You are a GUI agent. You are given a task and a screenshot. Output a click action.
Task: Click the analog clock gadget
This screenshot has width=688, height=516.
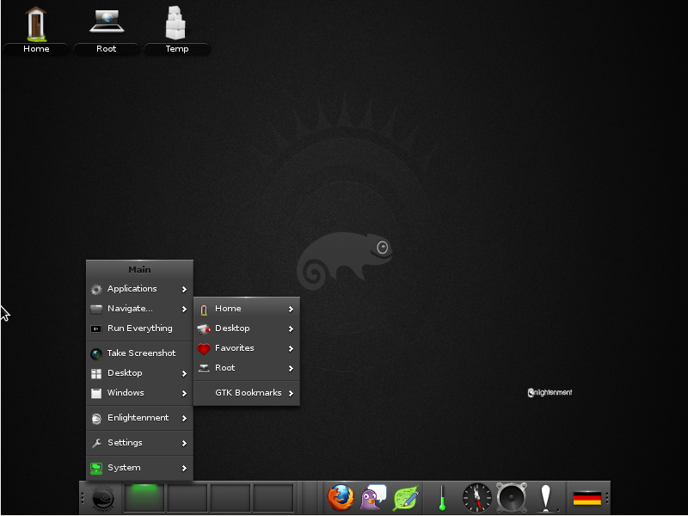[x=476, y=497]
